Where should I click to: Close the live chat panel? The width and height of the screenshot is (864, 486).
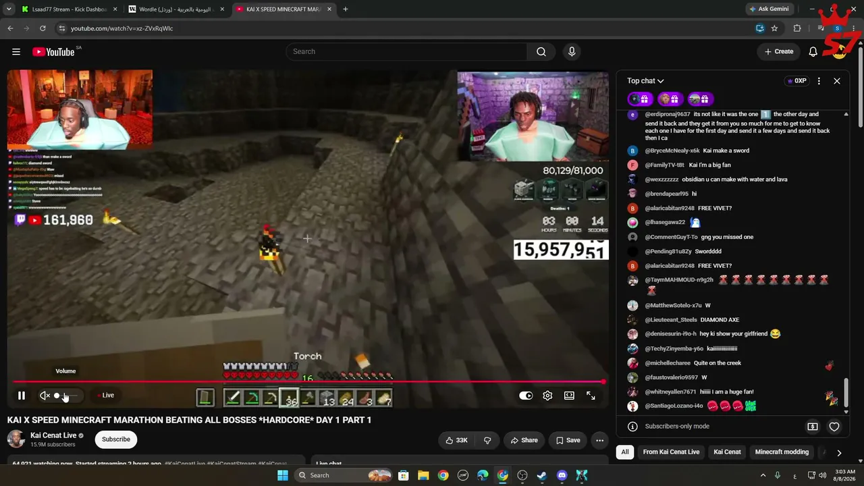tap(837, 81)
